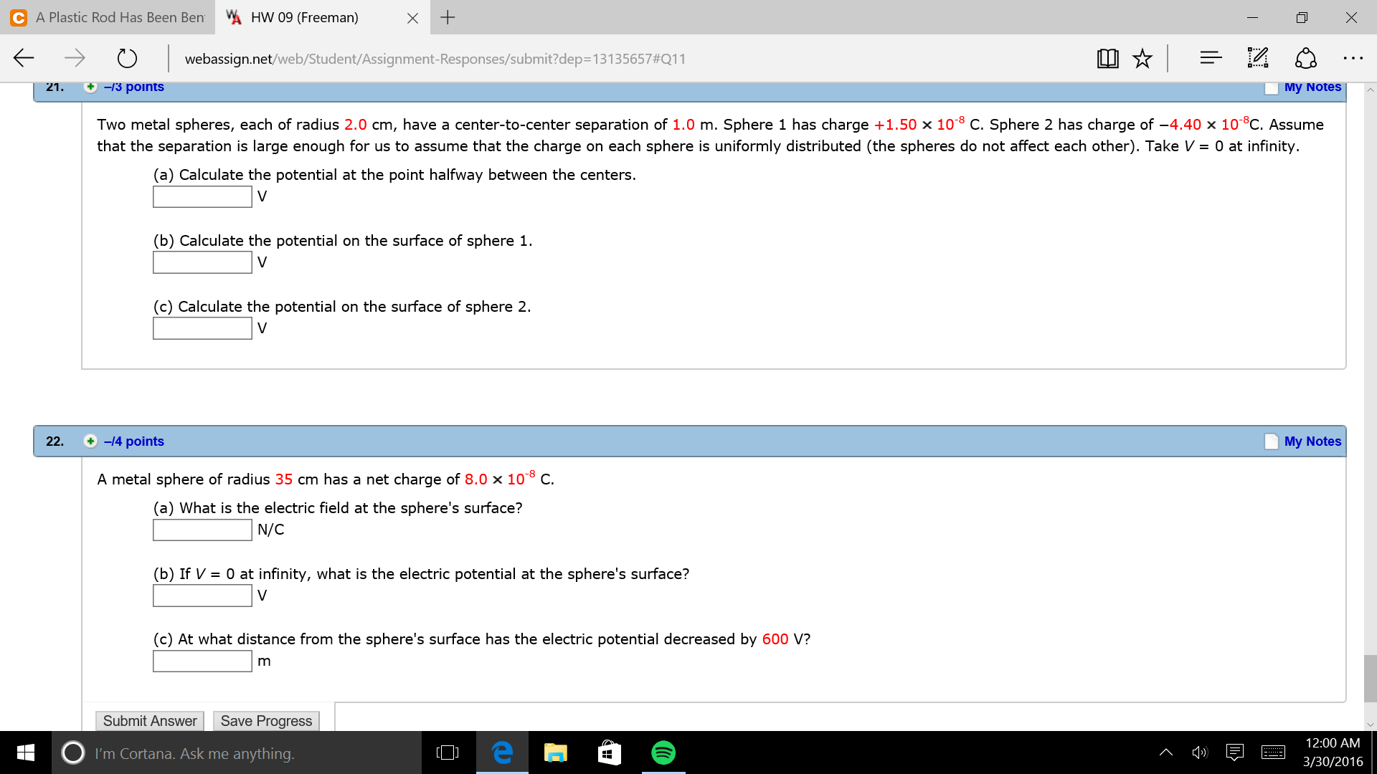Click the vertical page scrollbar thumb
The image size is (1377, 774).
point(1370,678)
